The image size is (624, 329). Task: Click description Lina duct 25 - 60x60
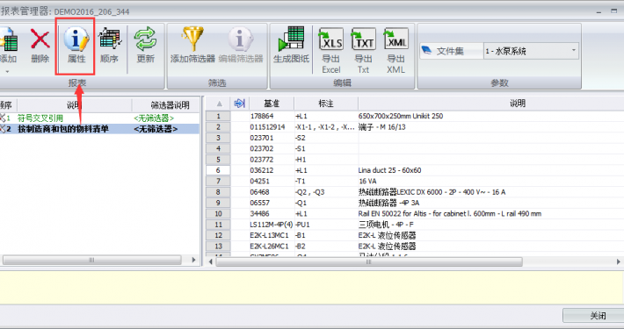(x=389, y=170)
